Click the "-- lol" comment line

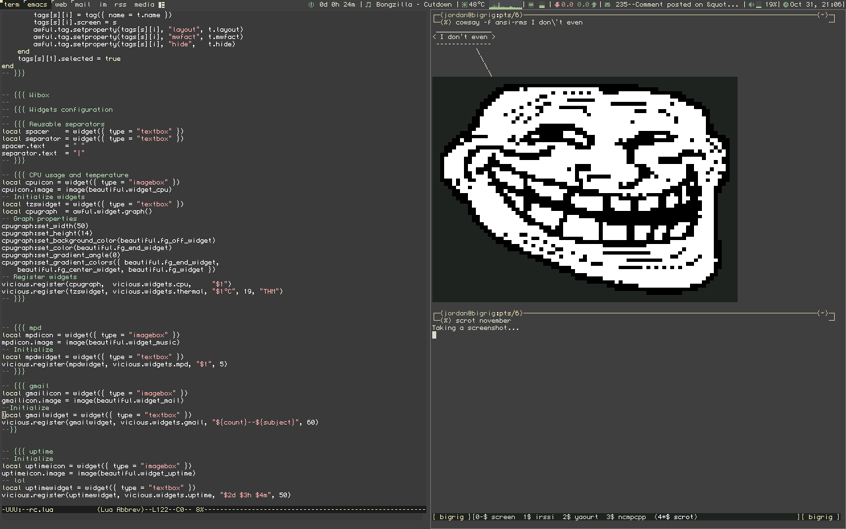click(13, 481)
